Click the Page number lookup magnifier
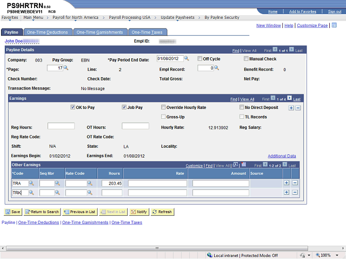Viewport: 346px width, 259px height. [67, 69]
